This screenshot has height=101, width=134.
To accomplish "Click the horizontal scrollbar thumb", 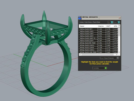I will tap(97, 54).
